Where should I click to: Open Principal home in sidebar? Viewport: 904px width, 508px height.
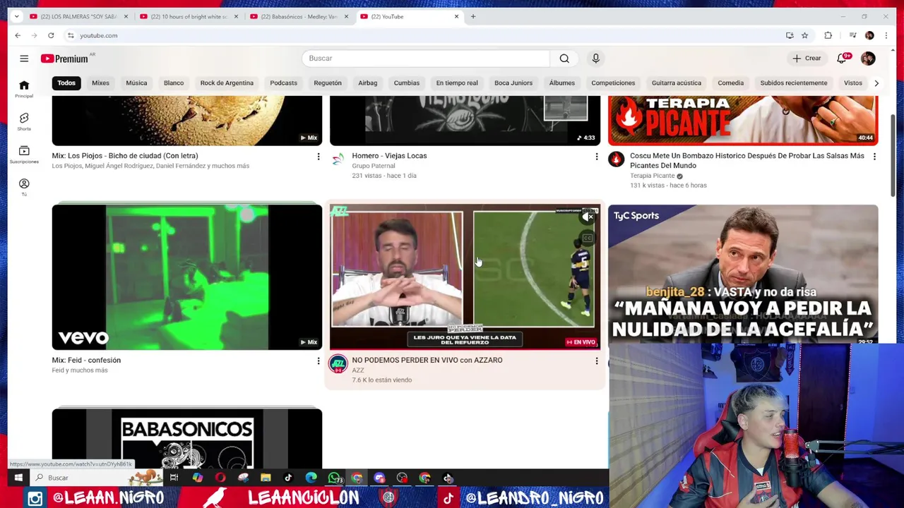pyautogui.click(x=24, y=89)
